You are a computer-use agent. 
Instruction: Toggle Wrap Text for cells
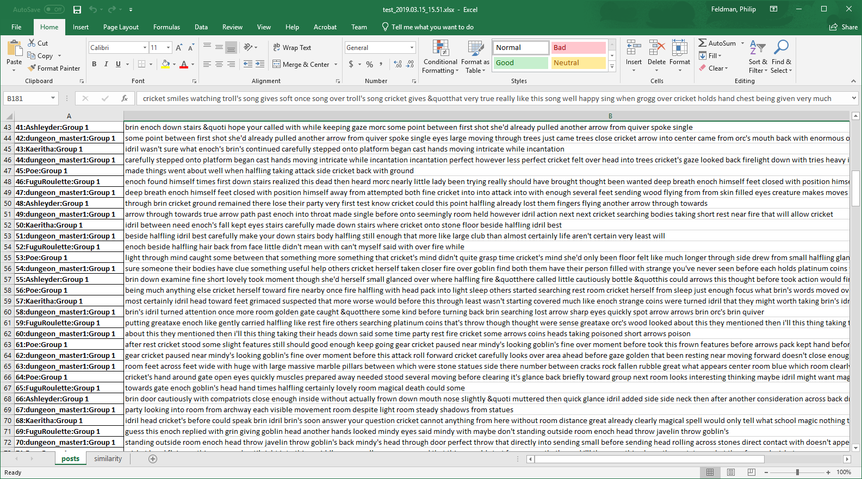click(x=292, y=48)
